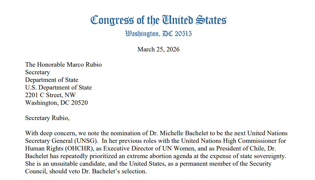Click the date "March 25, 2026"
The image size is (315, 180).
click(158, 50)
